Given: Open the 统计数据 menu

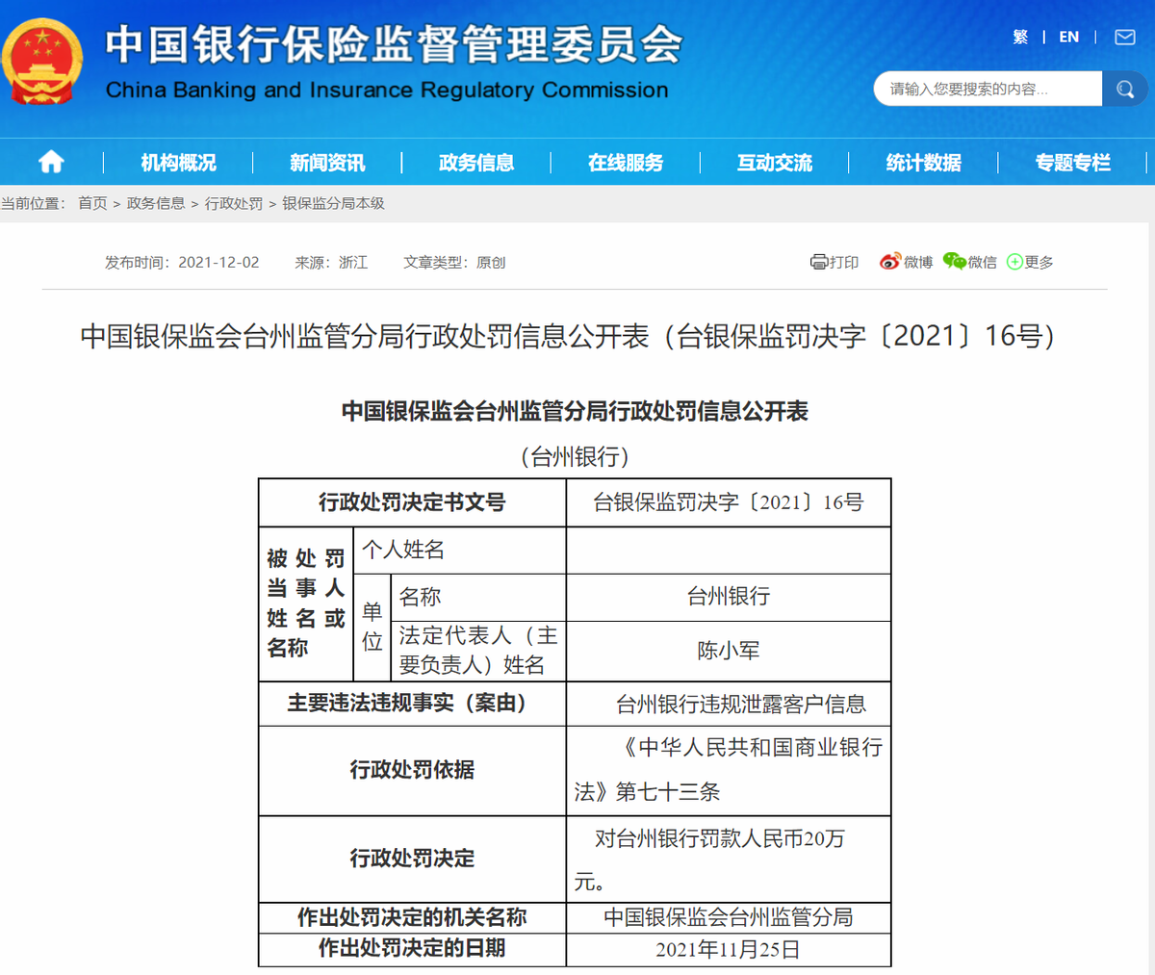Looking at the screenshot, I should pos(924,163).
